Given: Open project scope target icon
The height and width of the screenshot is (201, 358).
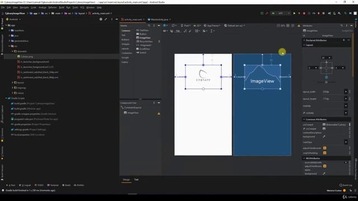Looking at the screenshot, I should 101,20.
